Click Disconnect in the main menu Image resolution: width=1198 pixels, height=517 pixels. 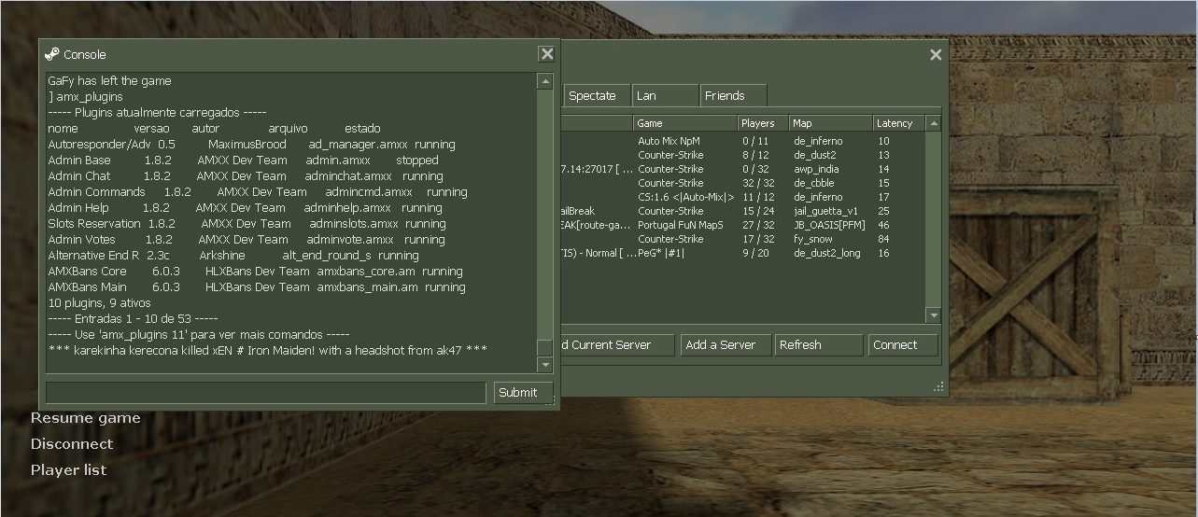(x=72, y=444)
